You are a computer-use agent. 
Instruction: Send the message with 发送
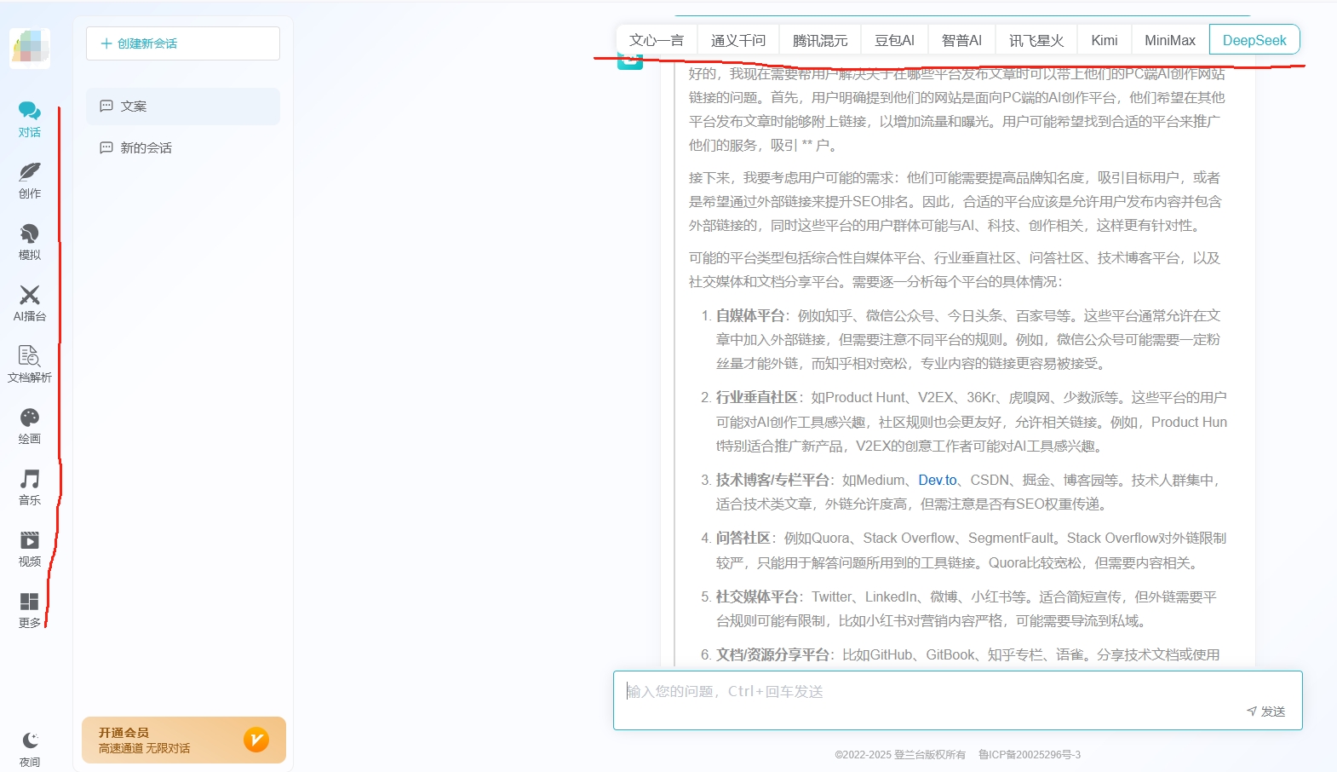coord(1266,712)
